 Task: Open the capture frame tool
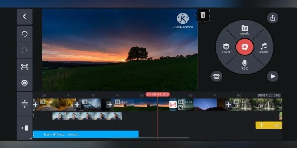pyautogui.click(x=25, y=67)
